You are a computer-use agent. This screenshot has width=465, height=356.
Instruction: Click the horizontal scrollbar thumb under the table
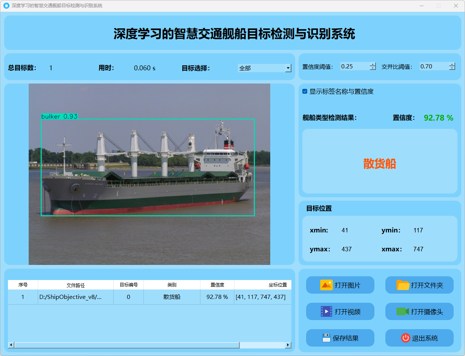click(126, 345)
